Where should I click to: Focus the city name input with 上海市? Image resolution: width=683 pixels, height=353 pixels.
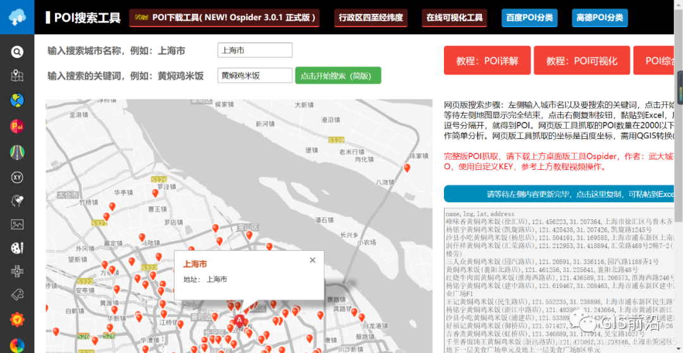tap(255, 50)
